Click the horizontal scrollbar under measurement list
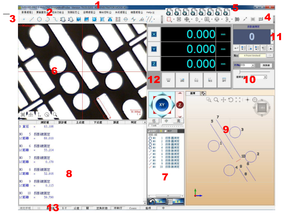284x214 pixels. (166, 196)
